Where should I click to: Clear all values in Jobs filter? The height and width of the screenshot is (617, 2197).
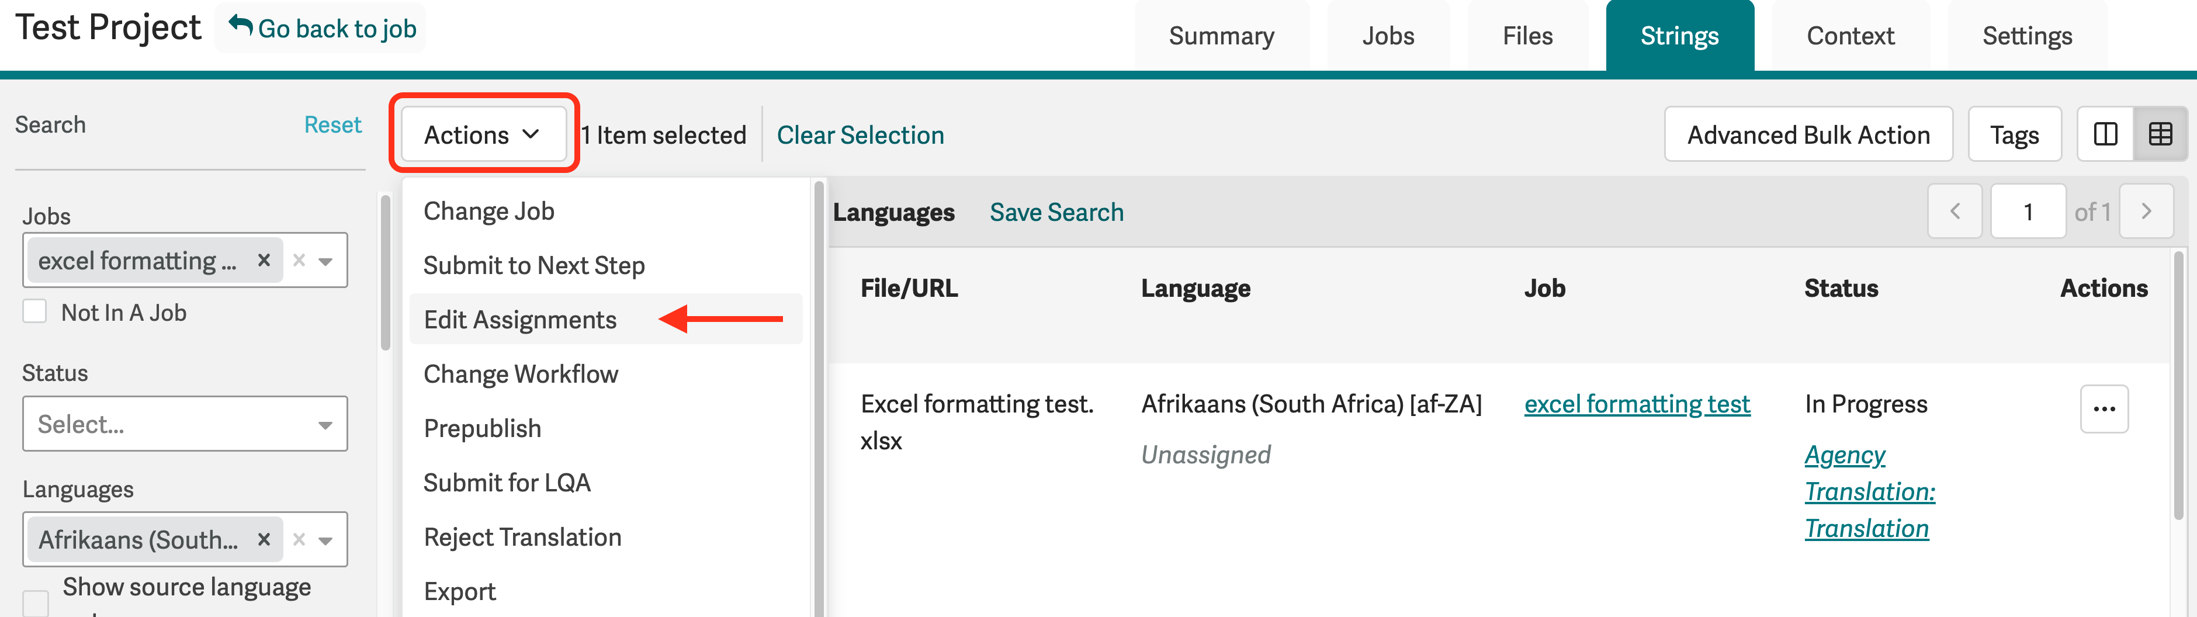pyautogui.click(x=299, y=260)
